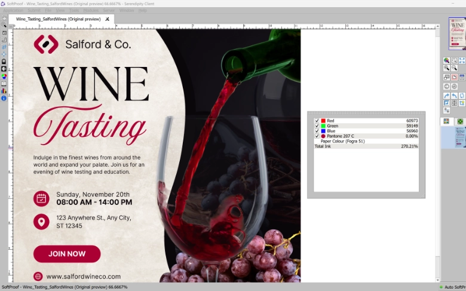Uncheck the Red channel checkbox

(317, 121)
